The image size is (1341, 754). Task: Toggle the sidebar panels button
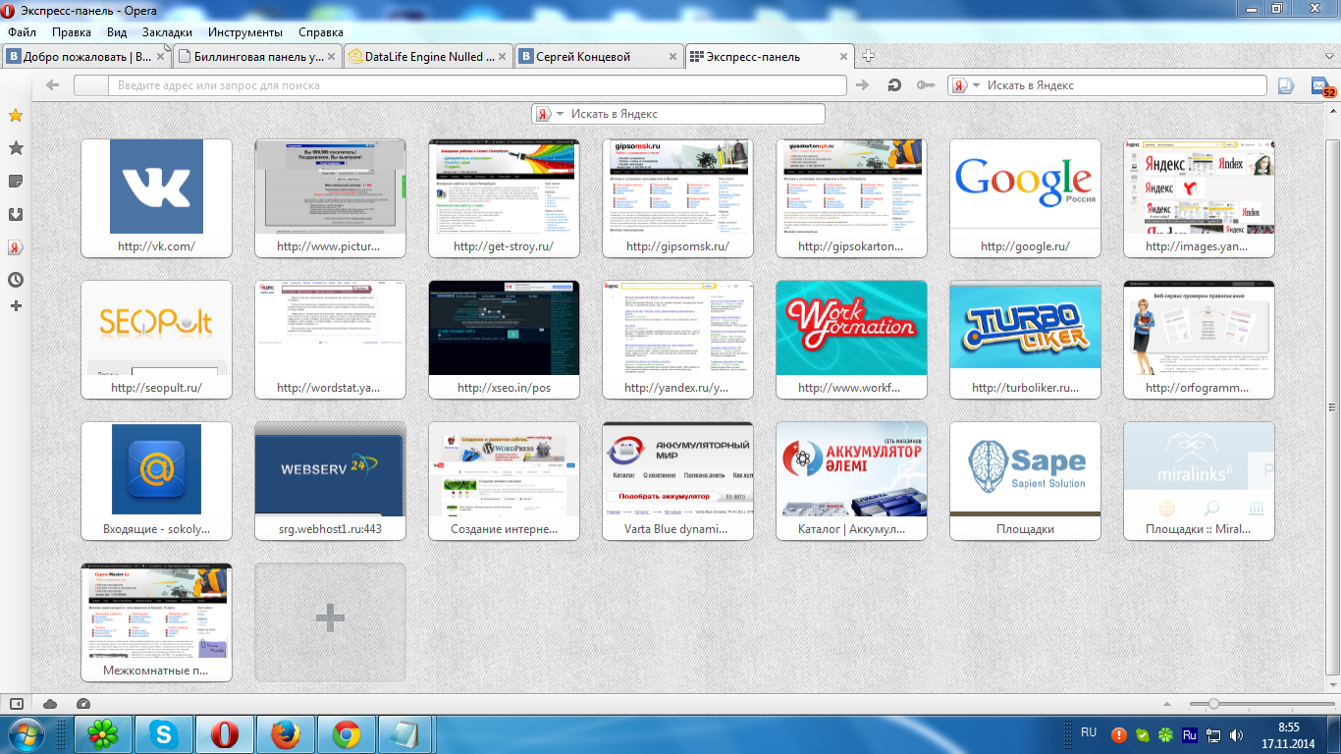pos(16,704)
